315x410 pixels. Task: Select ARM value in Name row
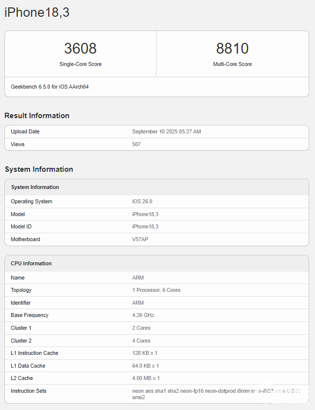coord(138,278)
